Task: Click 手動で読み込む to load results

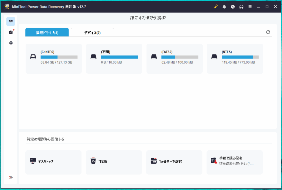Action: coord(234,162)
